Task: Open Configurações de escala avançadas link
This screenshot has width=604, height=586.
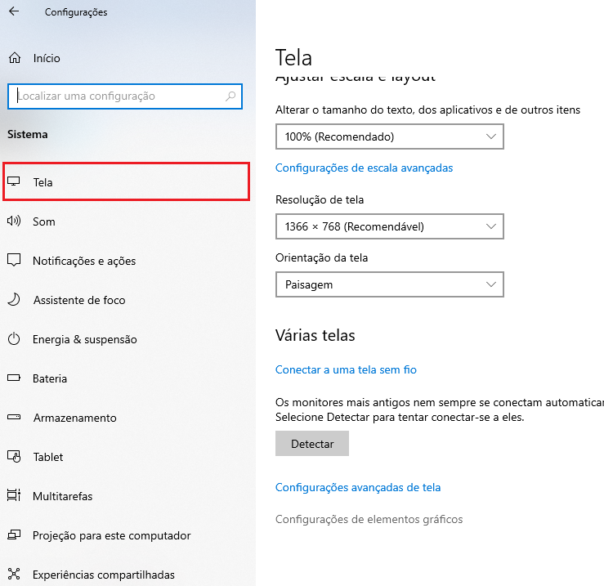Action: [x=364, y=168]
